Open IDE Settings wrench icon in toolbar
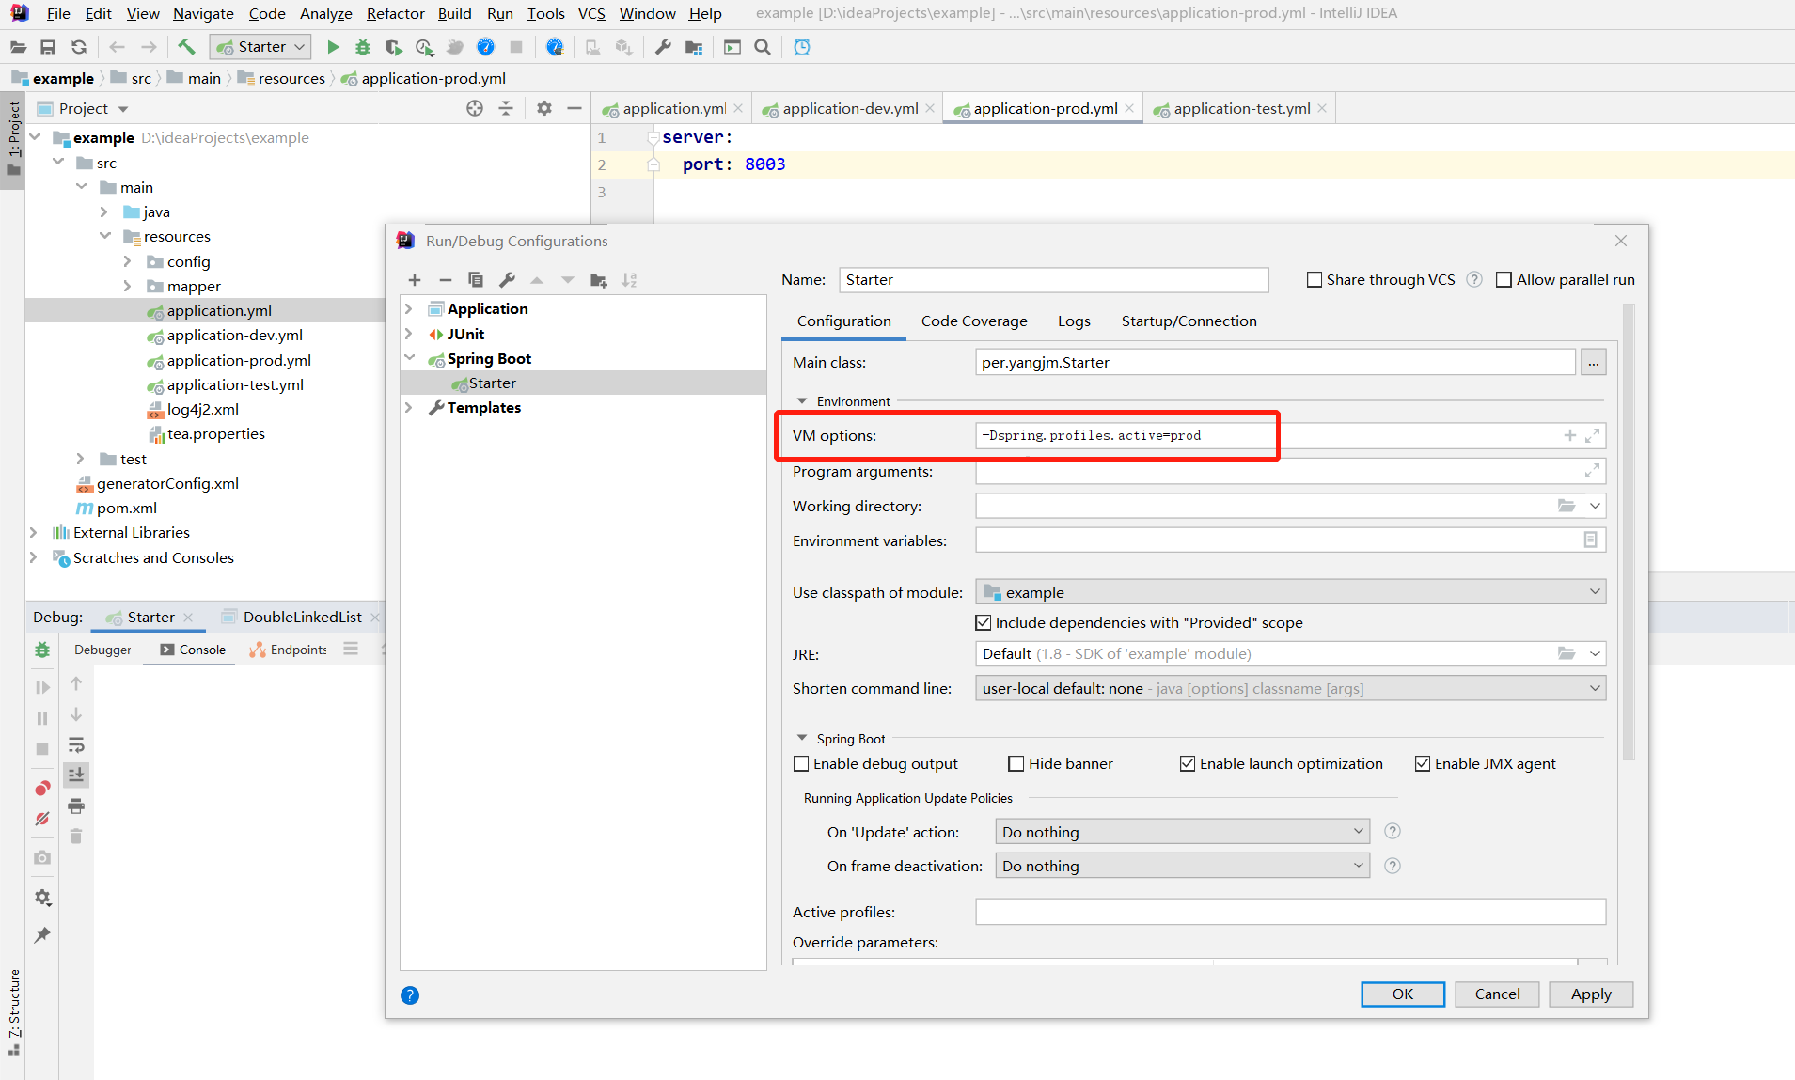1795x1080 pixels. (x=664, y=46)
